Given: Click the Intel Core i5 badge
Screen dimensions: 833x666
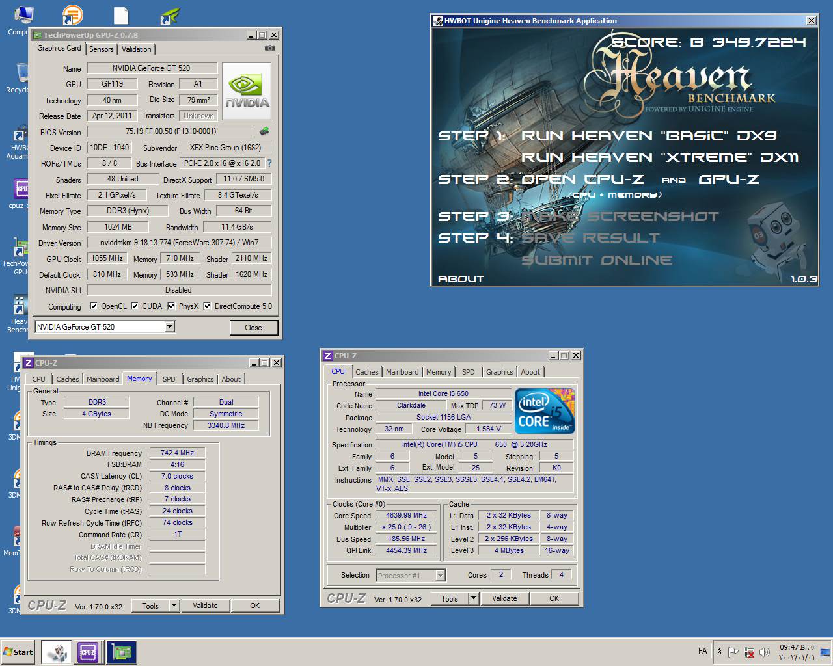Looking at the screenshot, I should point(545,411).
